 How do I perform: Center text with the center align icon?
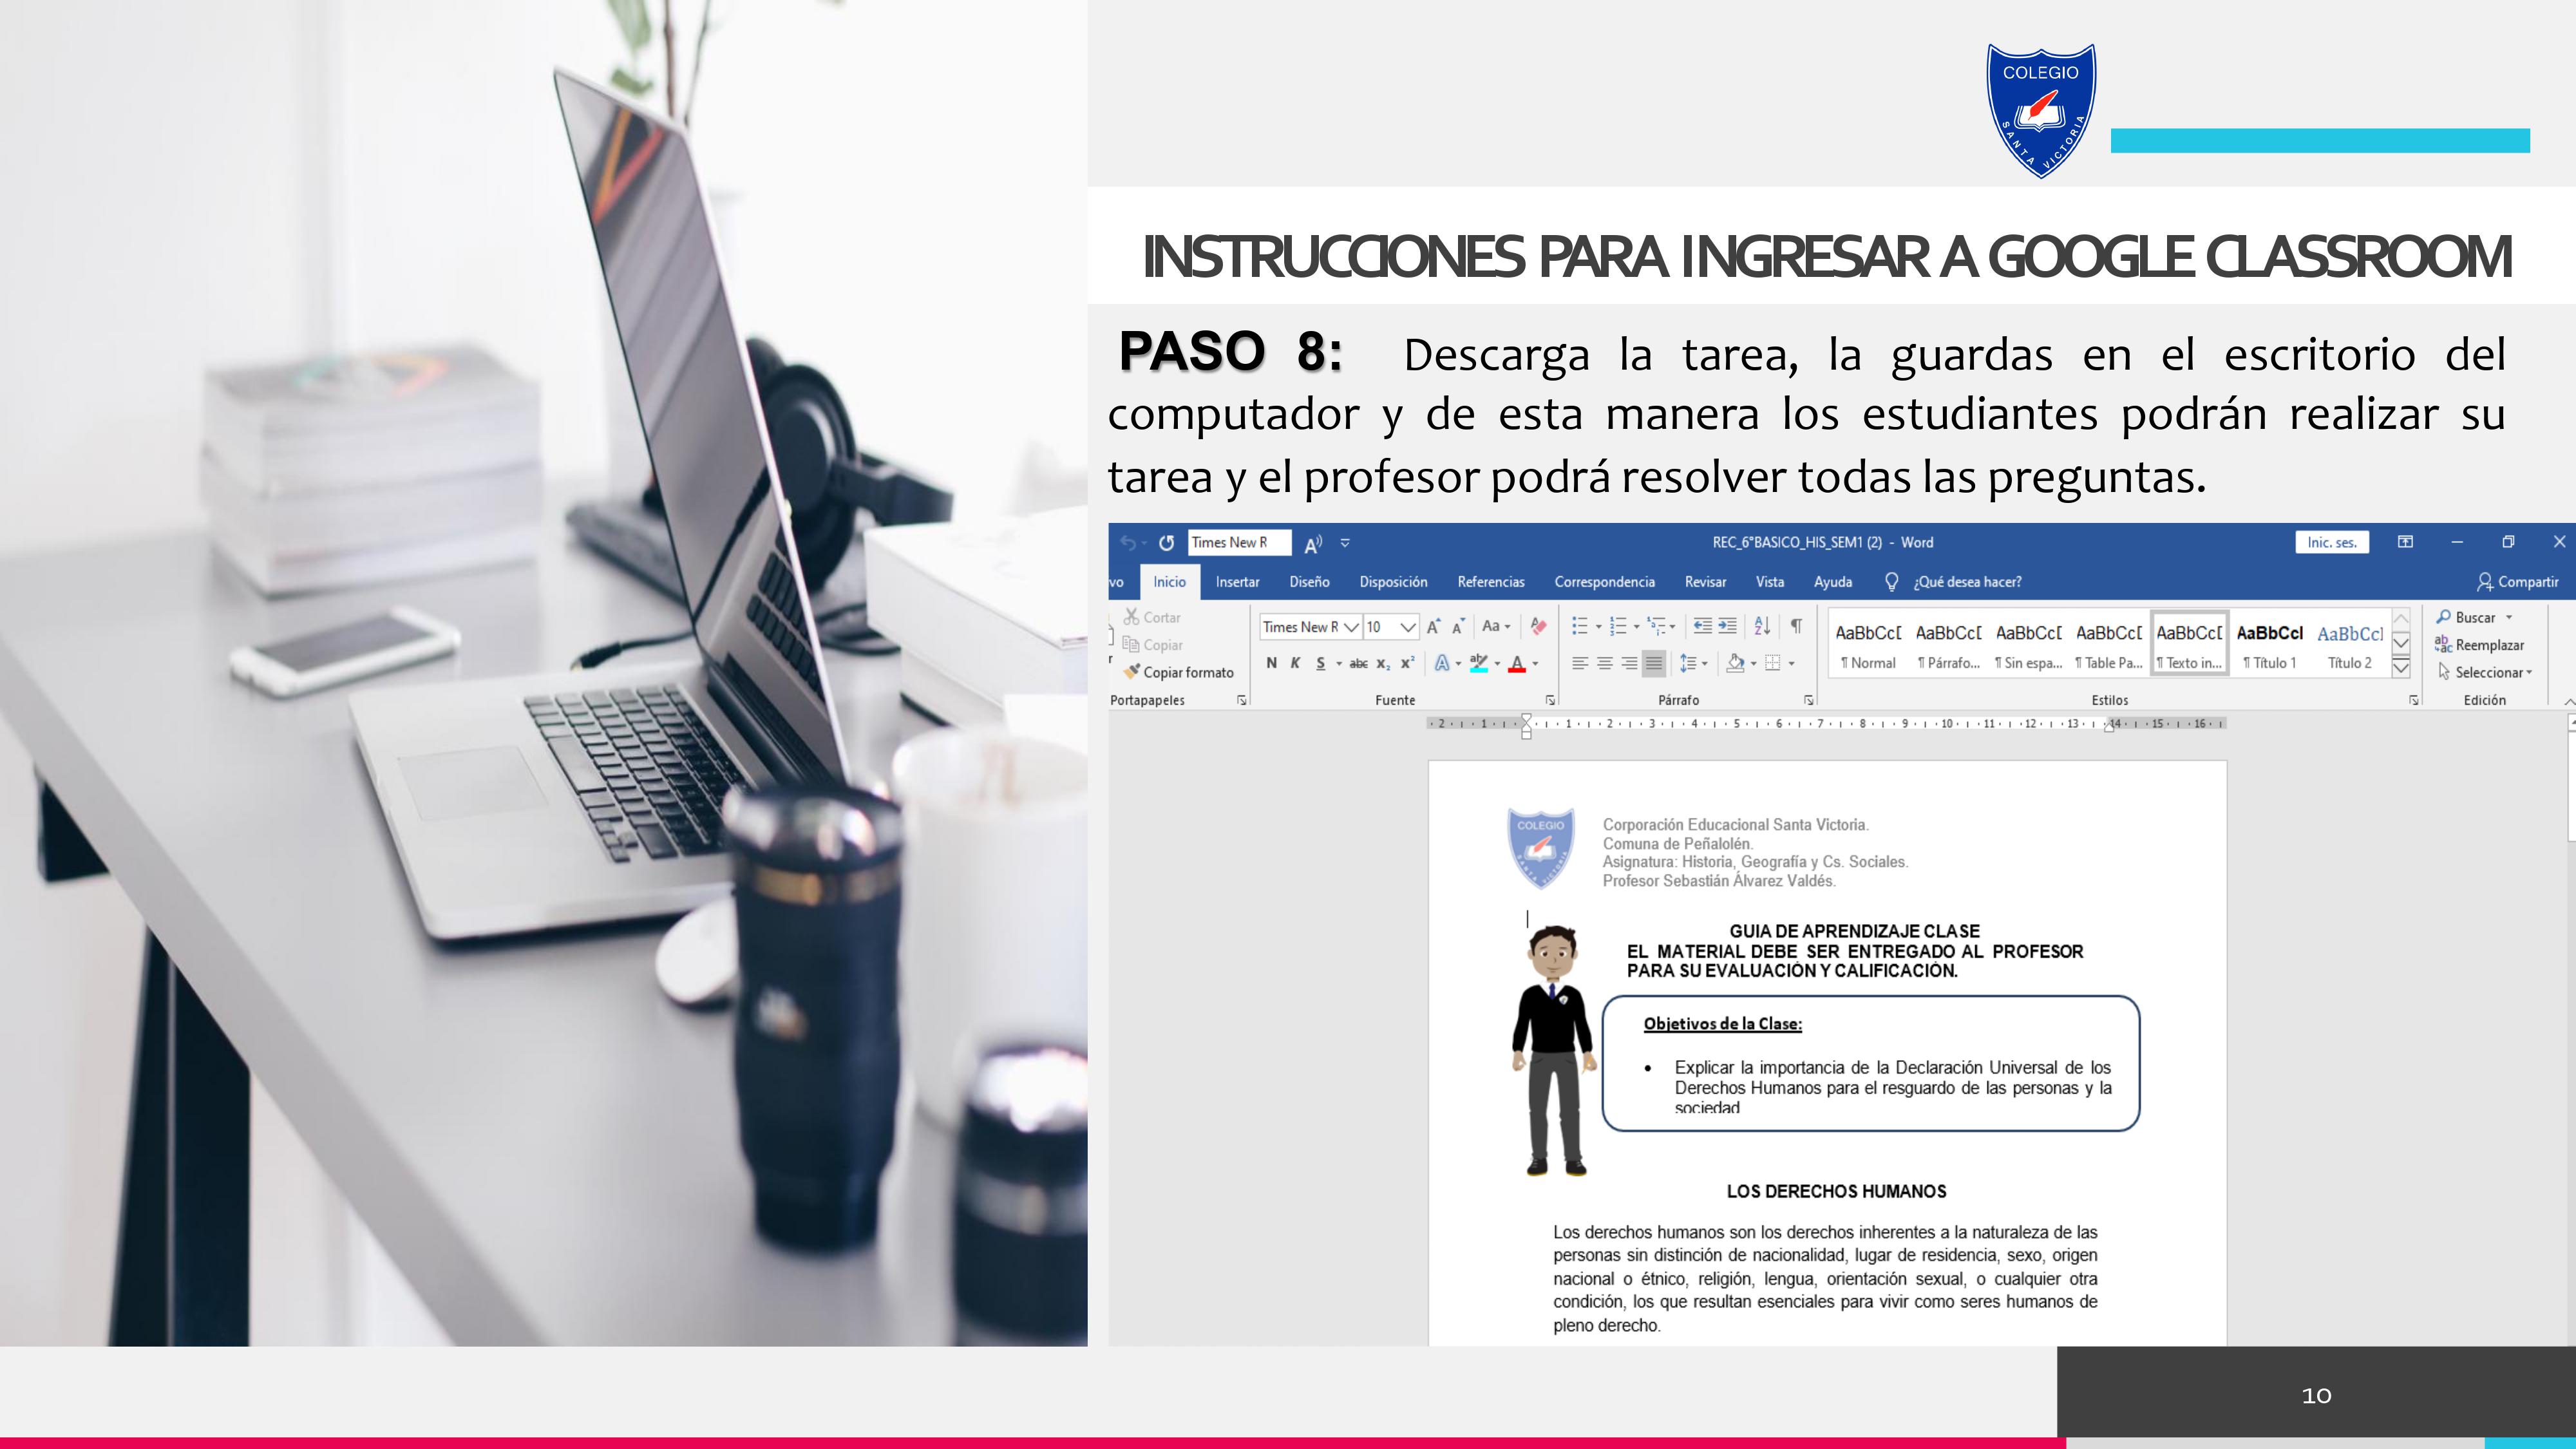(1605, 663)
